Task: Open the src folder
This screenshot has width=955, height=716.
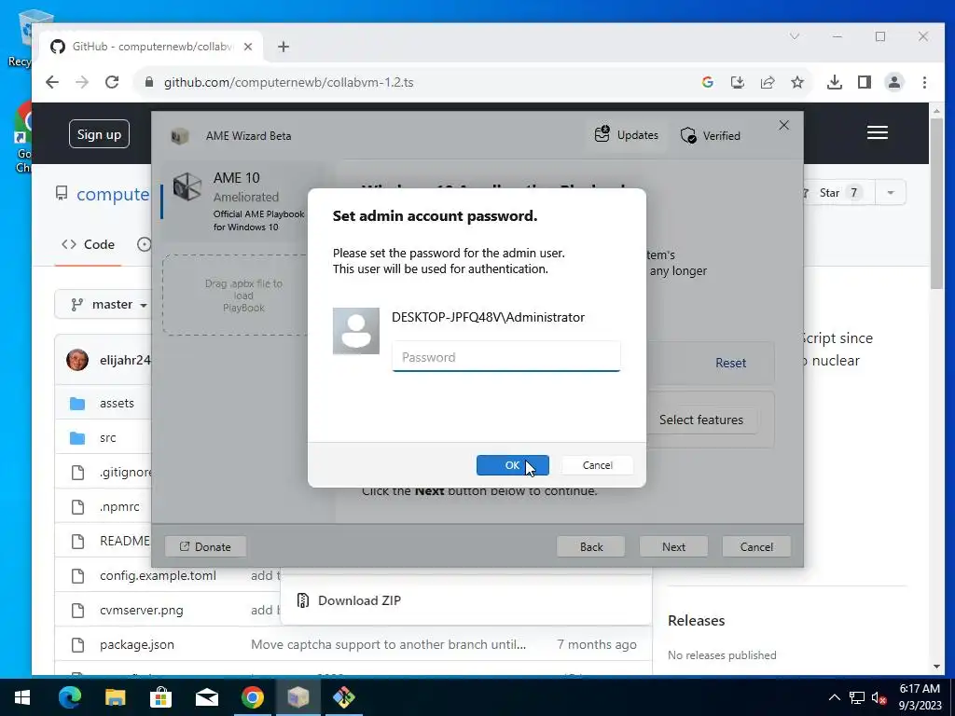Action: pyautogui.click(x=108, y=438)
